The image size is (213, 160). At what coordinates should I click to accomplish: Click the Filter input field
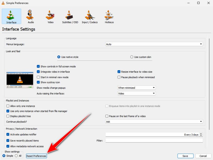[154, 141]
